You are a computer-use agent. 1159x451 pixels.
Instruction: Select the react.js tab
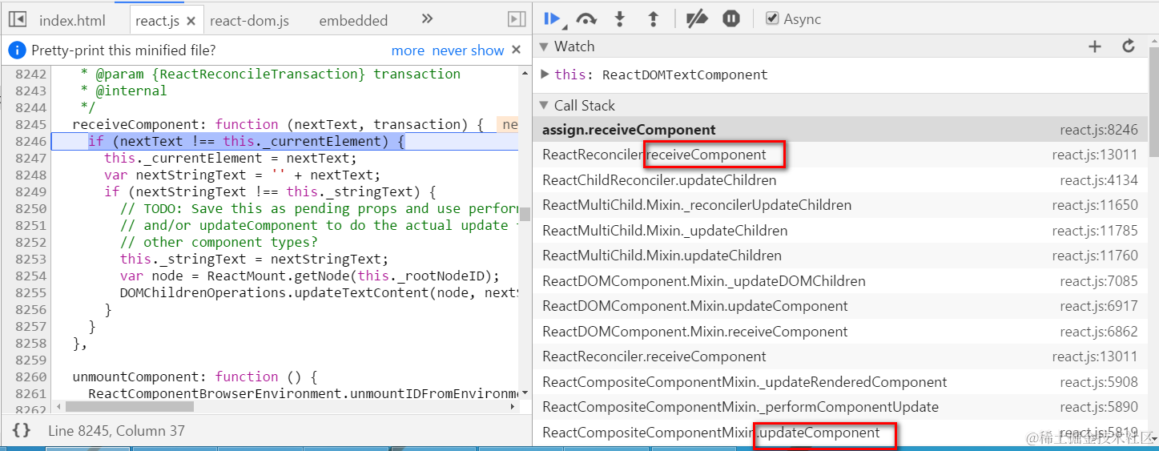pos(158,21)
